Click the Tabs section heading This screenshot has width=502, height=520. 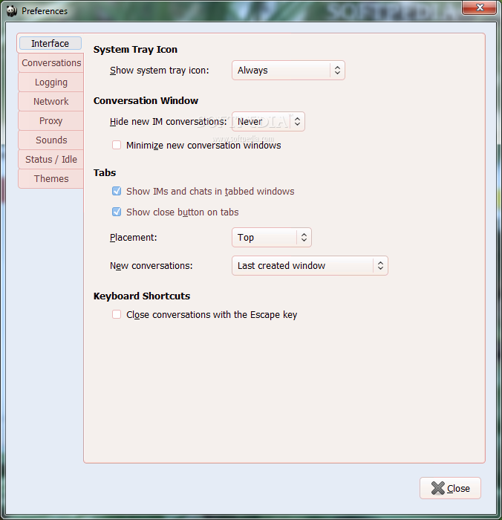pyautogui.click(x=105, y=172)
